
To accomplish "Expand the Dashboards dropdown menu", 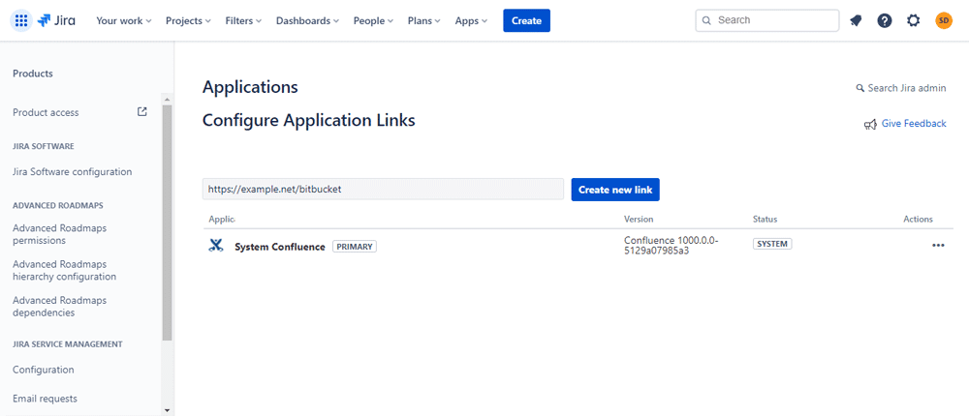I will (x=307, y=20).
